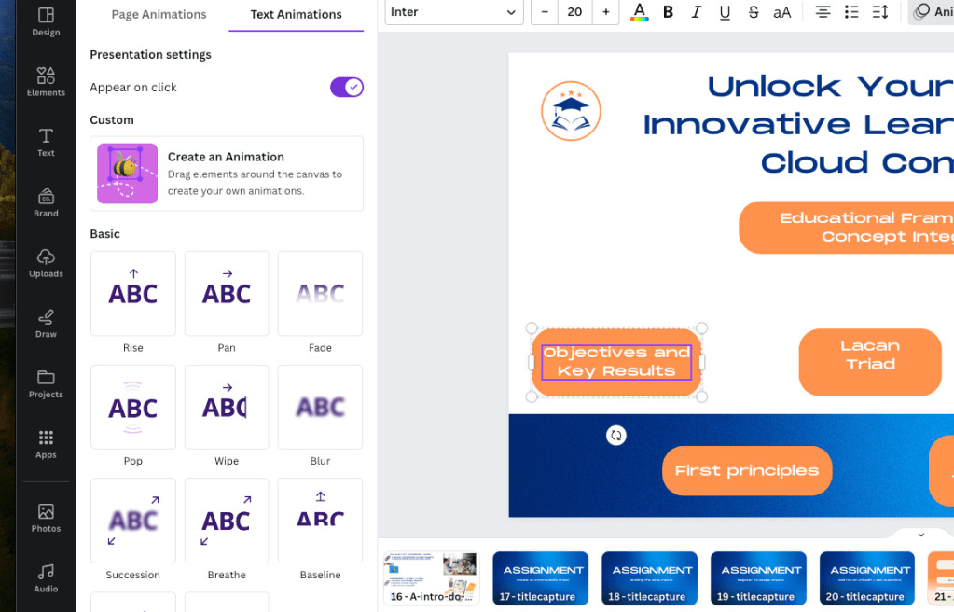Open the Text panel in sidebar

pos(46,143)
